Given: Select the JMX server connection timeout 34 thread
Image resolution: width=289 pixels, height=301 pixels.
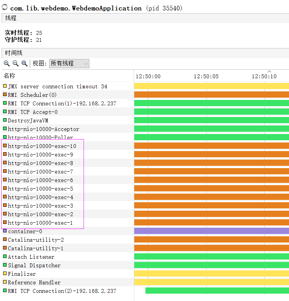Looking at the screenshot, I should pos(57,86).
